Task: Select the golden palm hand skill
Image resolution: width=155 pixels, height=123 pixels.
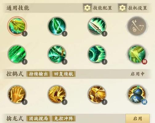Action: [x=17, y=94]
